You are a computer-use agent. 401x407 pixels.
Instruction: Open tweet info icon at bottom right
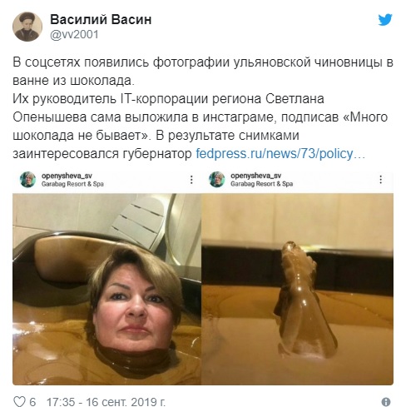point(386,402)
